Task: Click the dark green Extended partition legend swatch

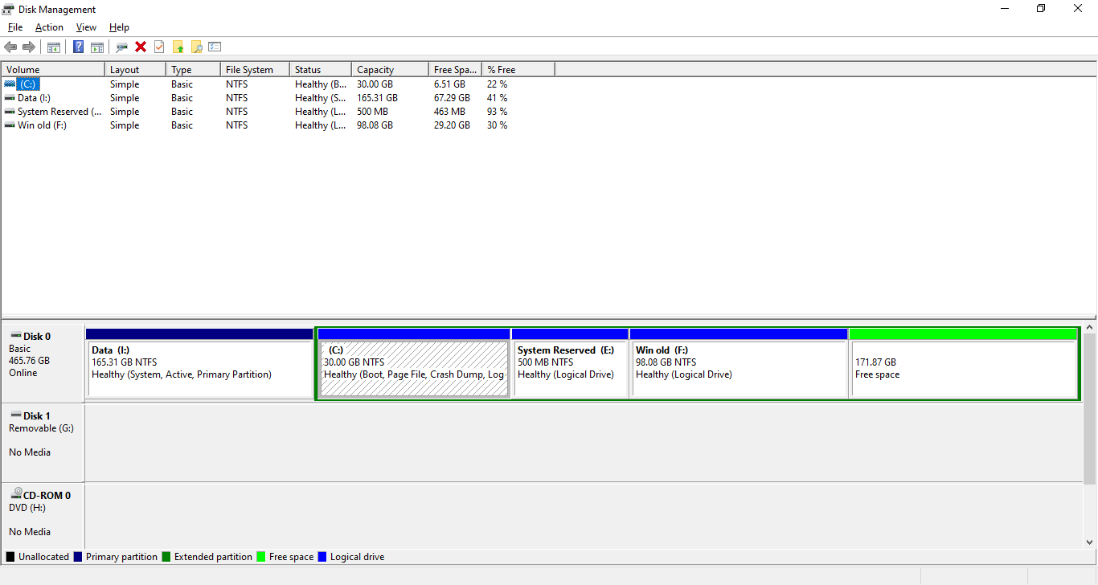Action: pos(166,556)
